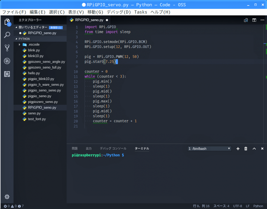Click the 未保存 (1) unsaved badge

pyautogui.click(x=56, y=27)
